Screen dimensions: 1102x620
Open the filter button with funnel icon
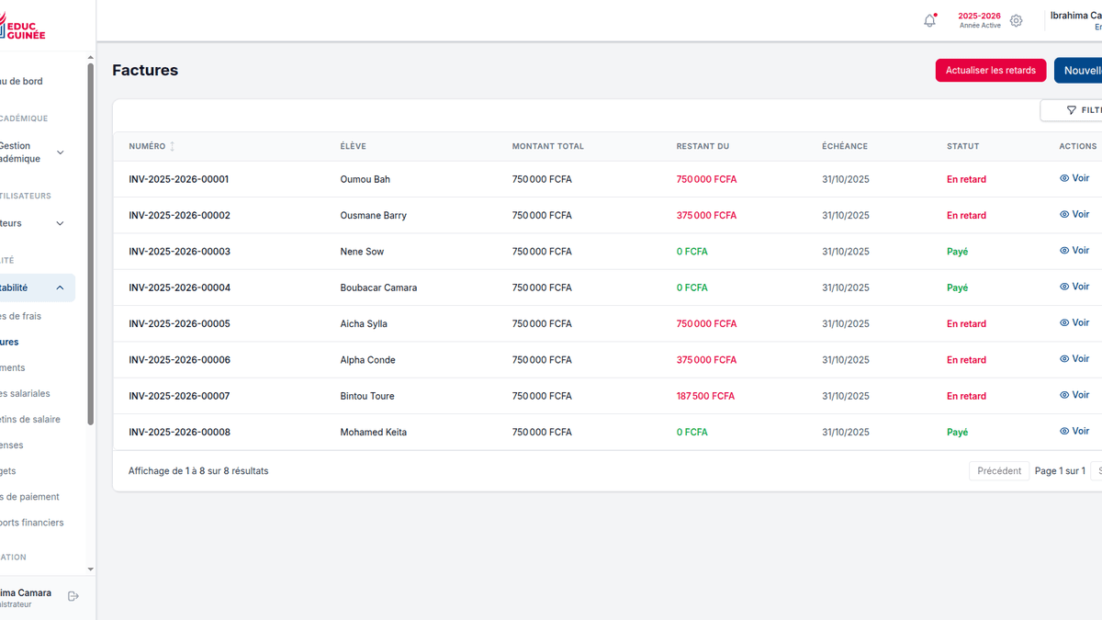[1072, 110]
